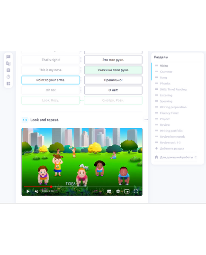Open the chat icon in left sidebar
The image size is (206, 255).
pyautogui.click(x=8, y=57)
